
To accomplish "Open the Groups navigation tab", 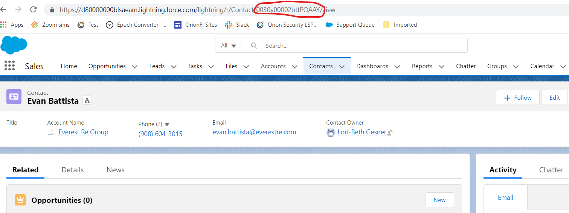I will [497, 66].
